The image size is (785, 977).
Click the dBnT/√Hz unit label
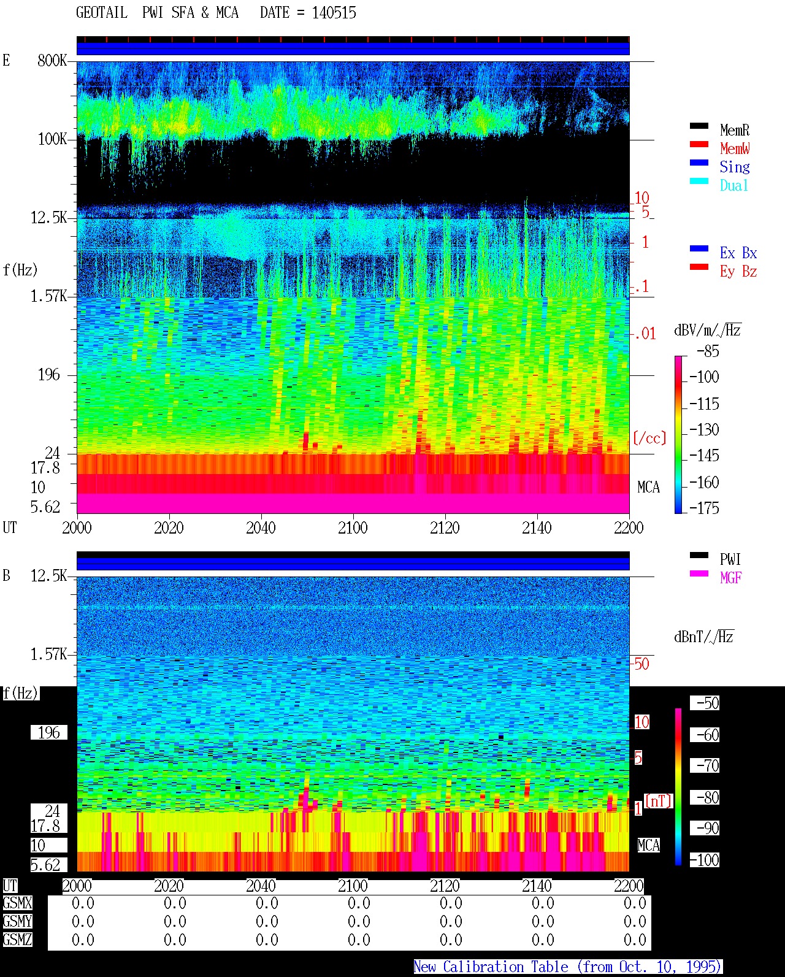[704, 637]
